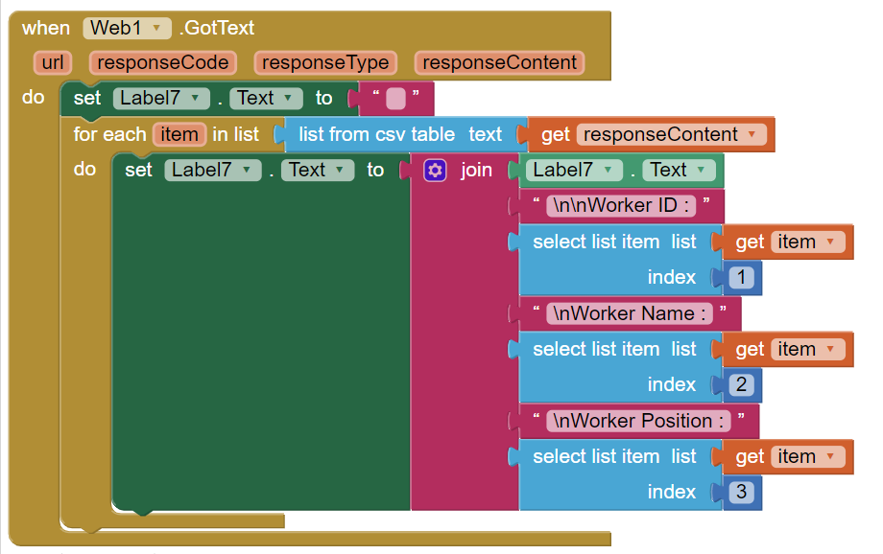The width and height of the screenshot is (883, 554).
Task: Edit the Worker Name text string
Action: tap(628, 313)
